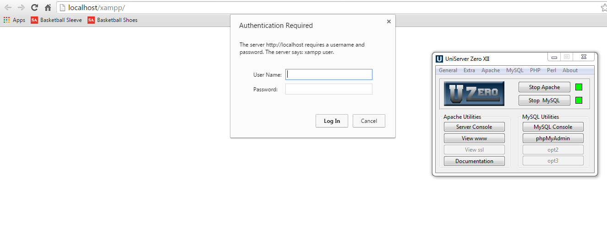607x227 pixels.
Task: Open phpMyAdmin from UniServer
Action: 553,138
